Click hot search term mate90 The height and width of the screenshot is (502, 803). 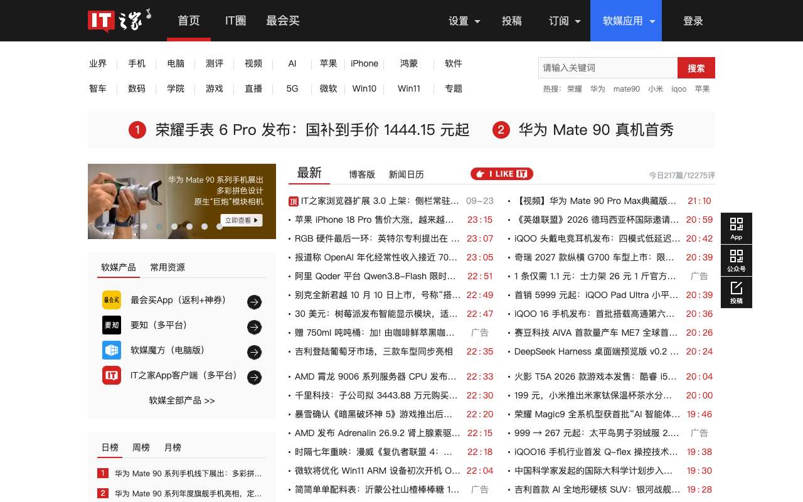627,89
